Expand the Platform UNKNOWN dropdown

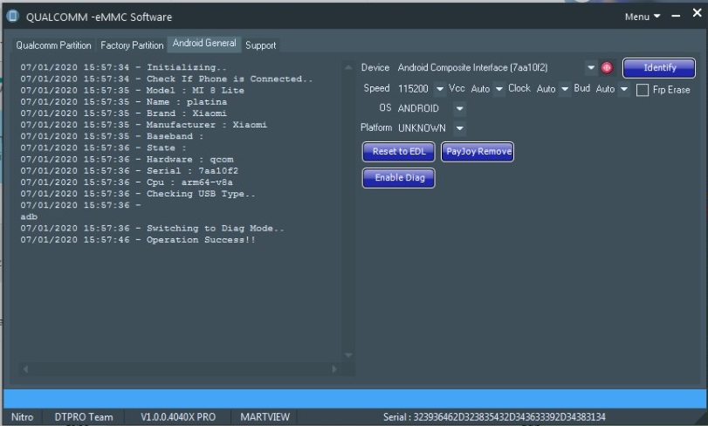pyautogui.click(x=459, y=128)
